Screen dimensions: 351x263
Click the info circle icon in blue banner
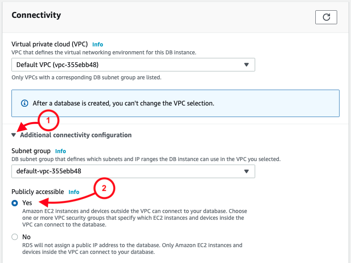click(x=25, y=103)
